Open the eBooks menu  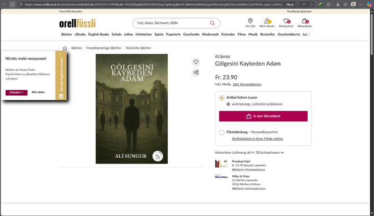[x=80, y=34]
